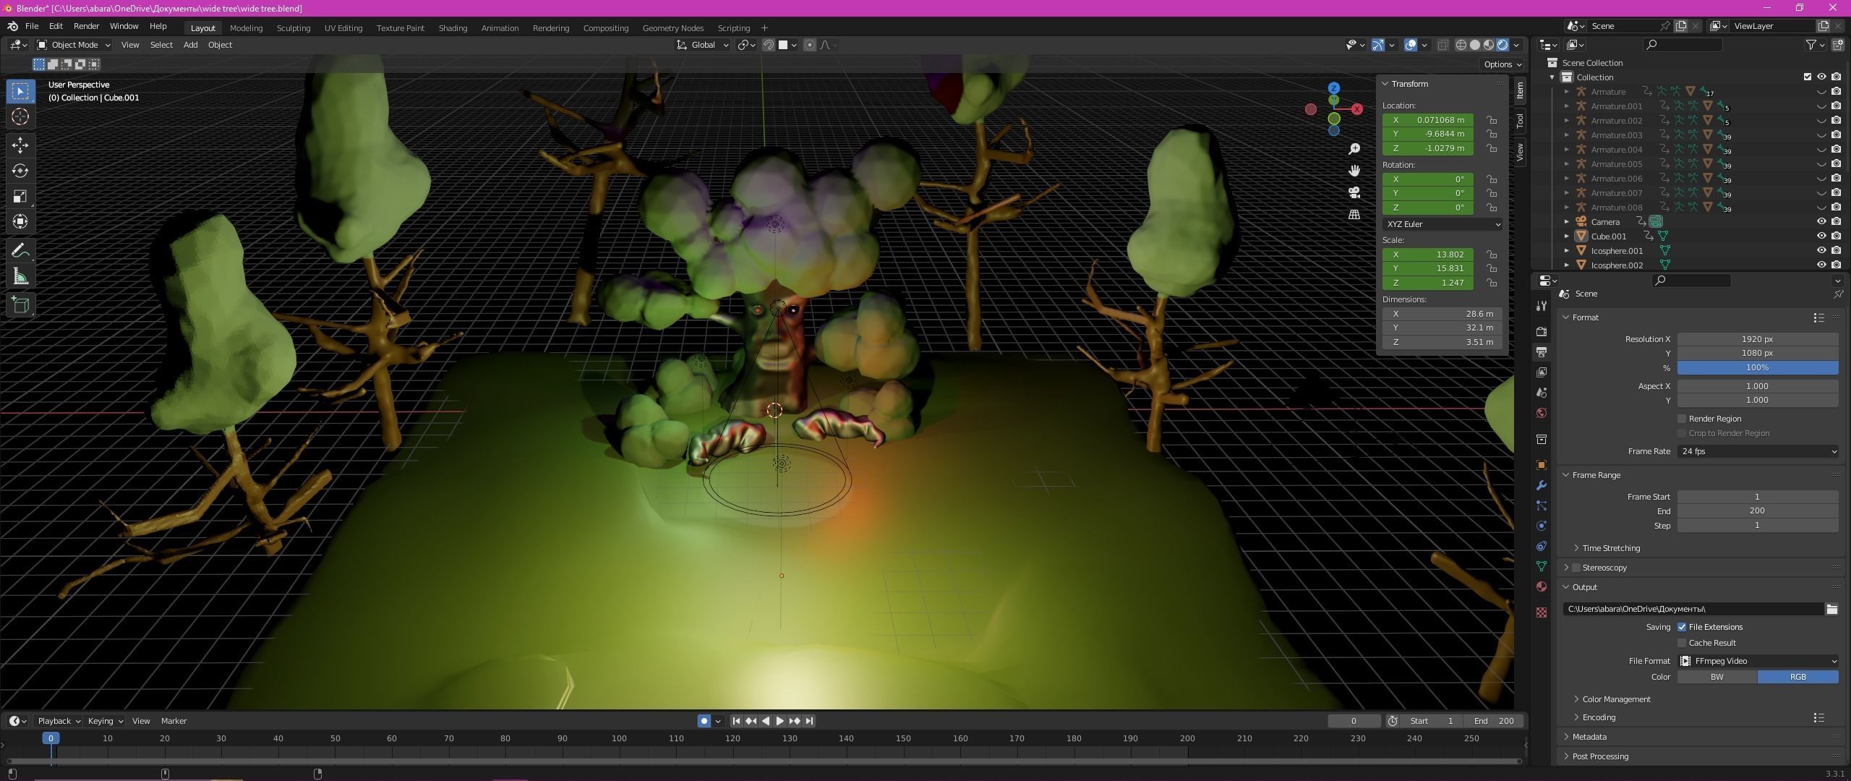Activate the Move tool
1851x781 pixels.
click(20, 145)
